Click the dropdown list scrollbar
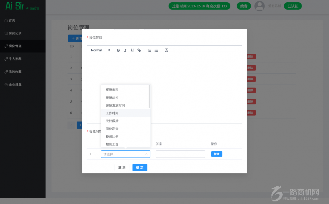The width and height of the screenshot is (329, 204). coord(149,96)
